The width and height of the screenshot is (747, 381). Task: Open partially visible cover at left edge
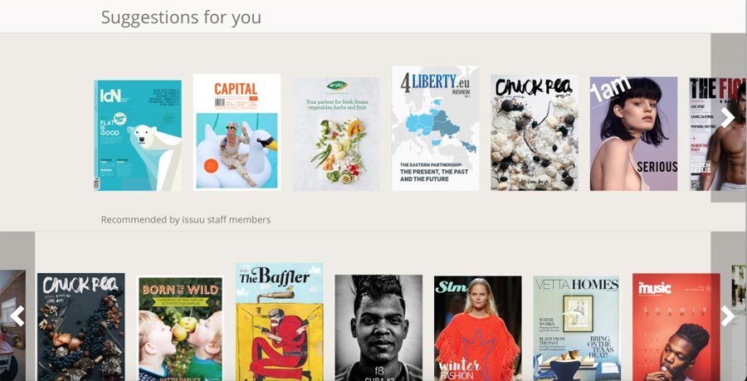point(12,325)
